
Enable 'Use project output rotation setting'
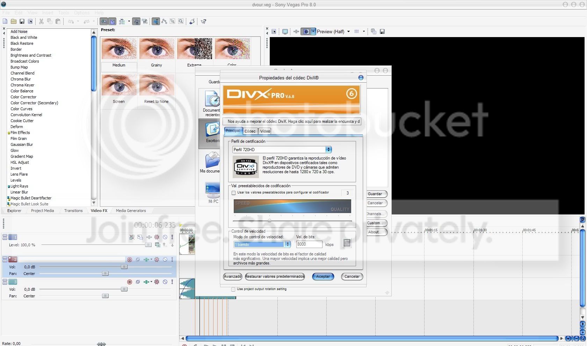[233, 289]
